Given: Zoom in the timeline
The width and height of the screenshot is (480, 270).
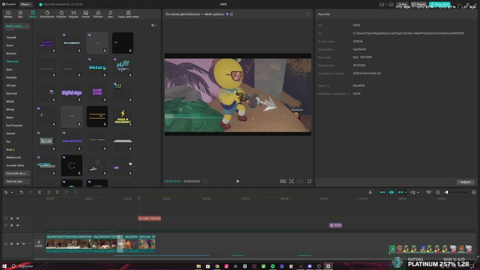Looking at the screenshot, I should point(474,192).
